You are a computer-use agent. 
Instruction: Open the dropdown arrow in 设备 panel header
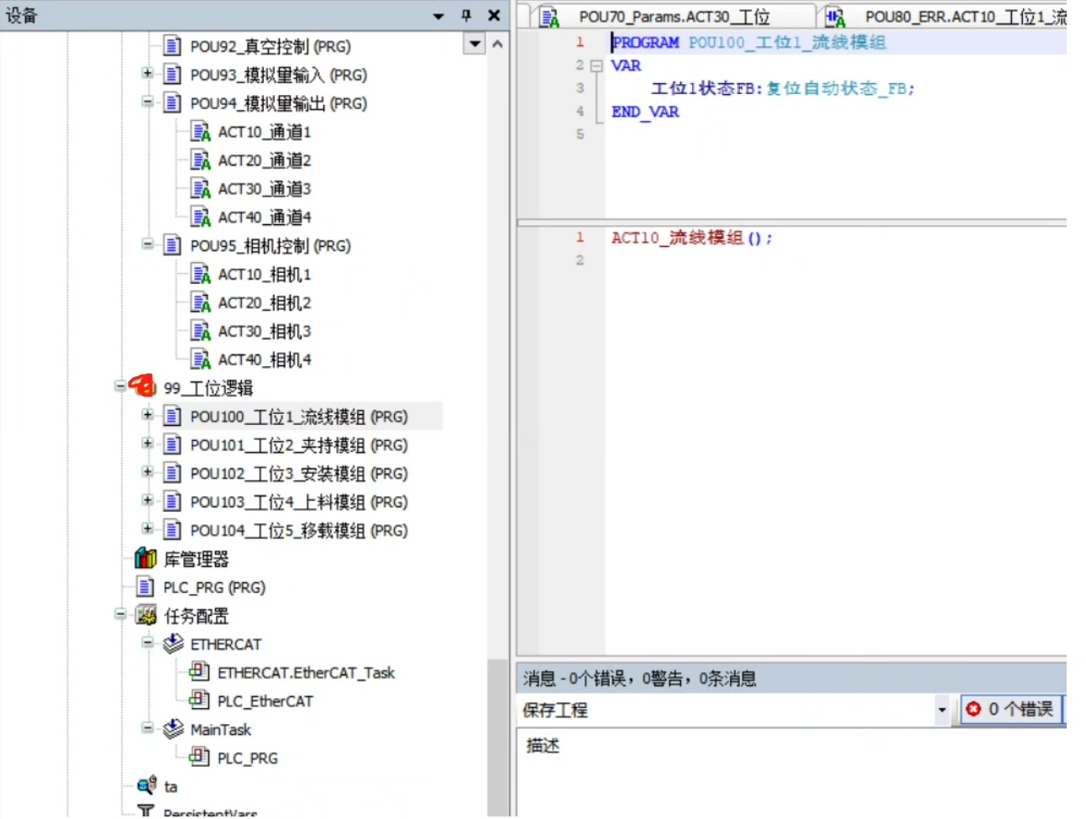point(438,15)
